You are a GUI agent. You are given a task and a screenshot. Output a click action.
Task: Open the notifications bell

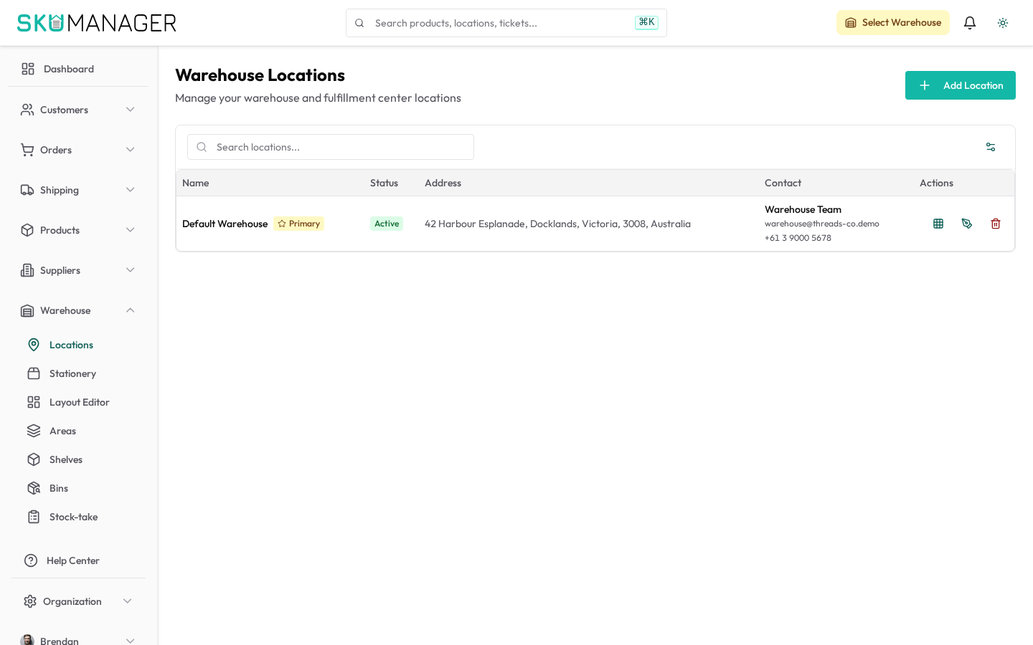pyautogui.click(x=970, y=23)
